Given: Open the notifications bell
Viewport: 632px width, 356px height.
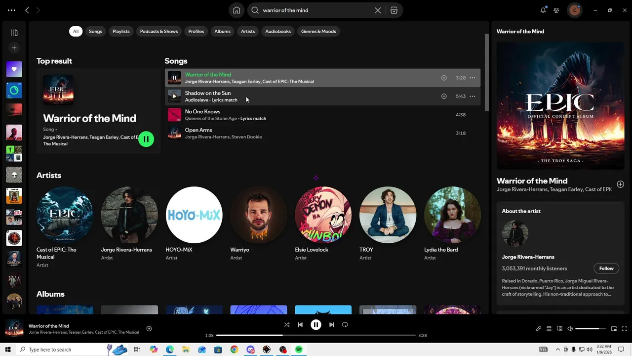Looking at the screenshot, I should click(543, 10).
